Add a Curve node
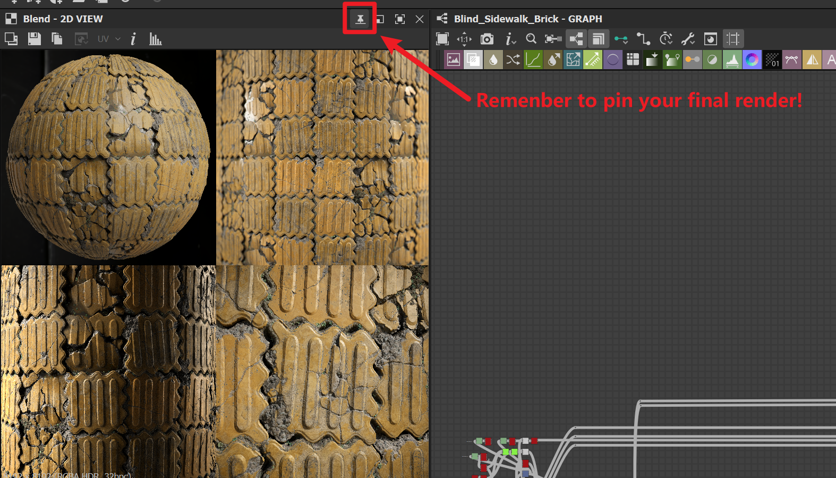Image resolution: width=836 pixels, height=478 pixels. (x=533, y=60)
